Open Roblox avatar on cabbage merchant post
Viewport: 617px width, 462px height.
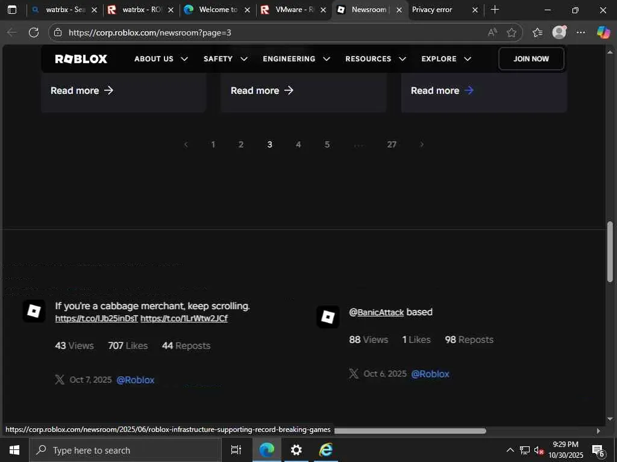[34, 311]
